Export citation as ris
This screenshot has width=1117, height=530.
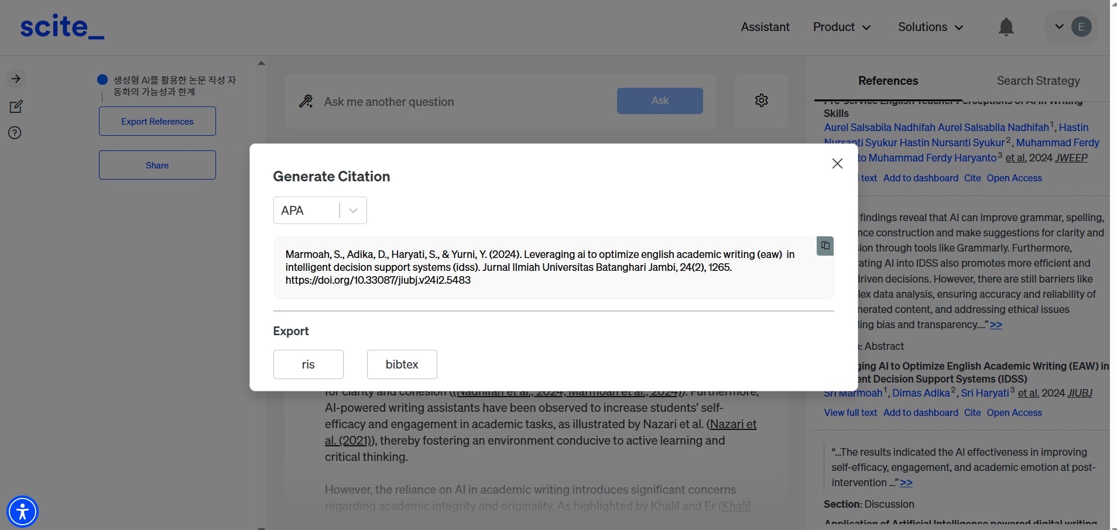(308, 364)
